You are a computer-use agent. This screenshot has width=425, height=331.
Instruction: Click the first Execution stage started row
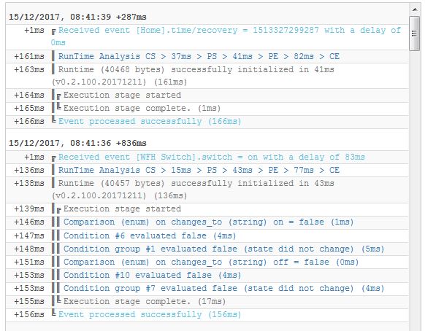(x=207, y=96)
